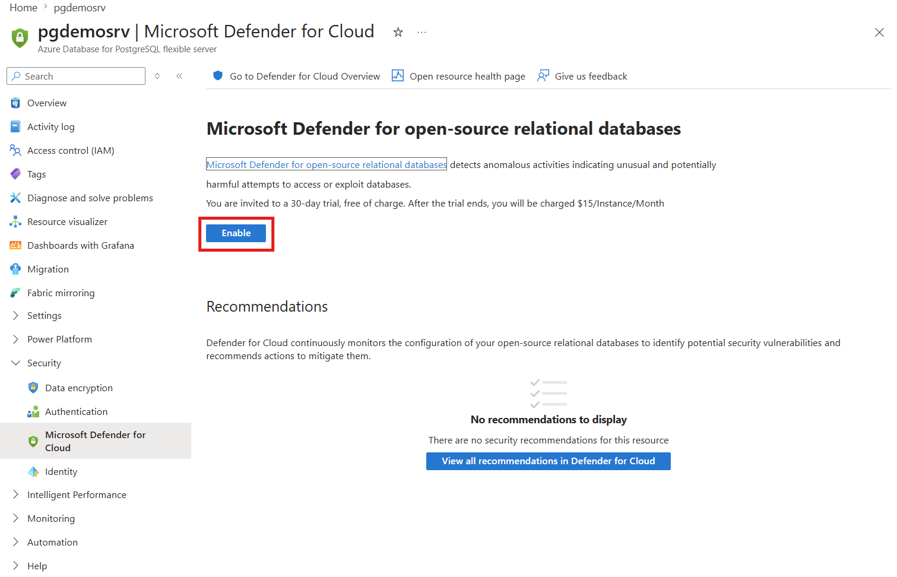Click the Diagnose and solve problems icon
897x577 pixels.
pos(15,198)
